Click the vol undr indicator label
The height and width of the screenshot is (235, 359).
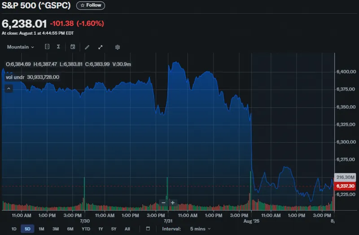[15, 77]
